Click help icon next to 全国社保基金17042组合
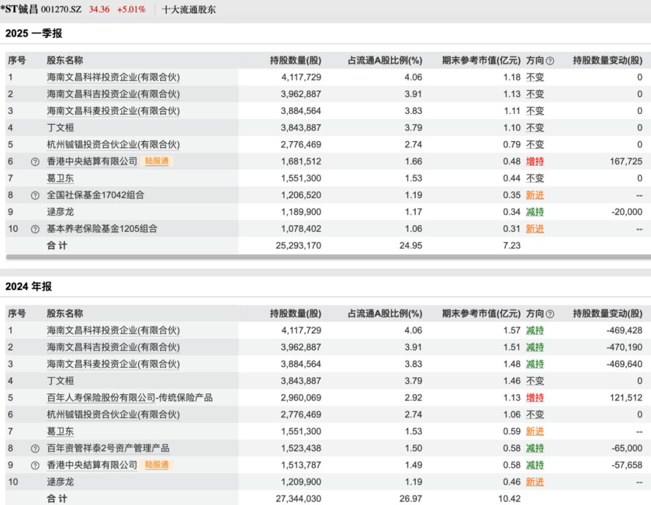The height and width of the screenshot is (505, 651). (35, 195)
